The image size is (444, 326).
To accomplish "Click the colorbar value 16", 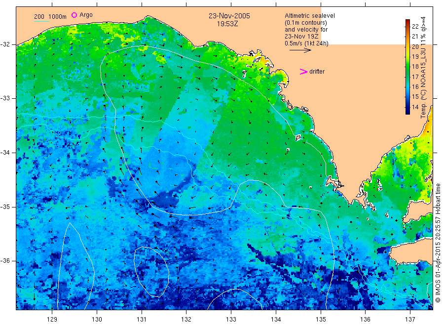I will coord(415,87).
